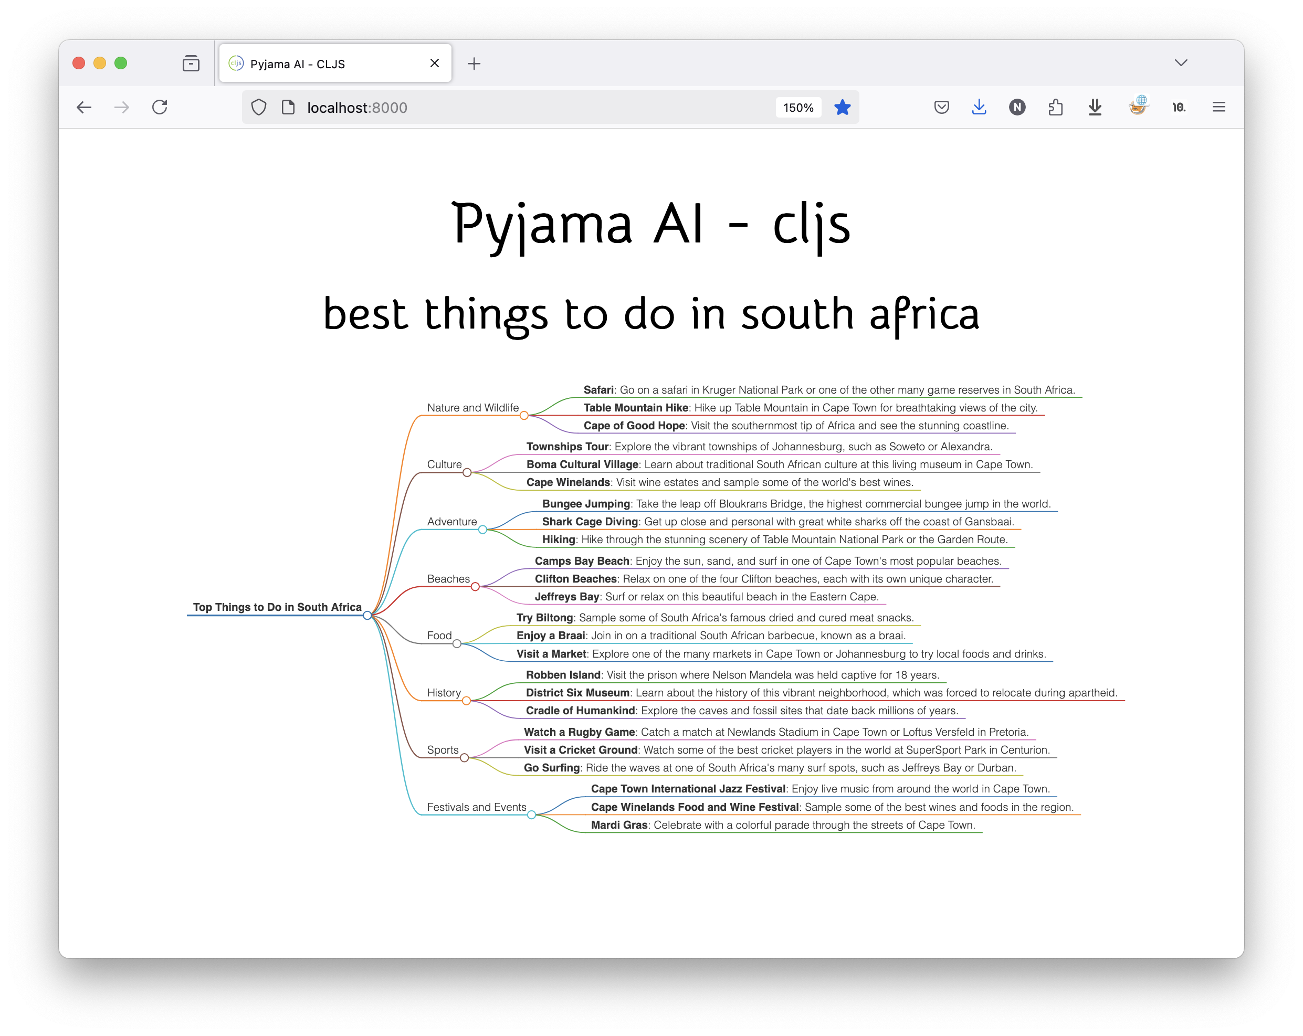The height and width of the screenshot is (1036, 1303).
Task: Open the Firefox downloads panel
Action: [979, 108]
